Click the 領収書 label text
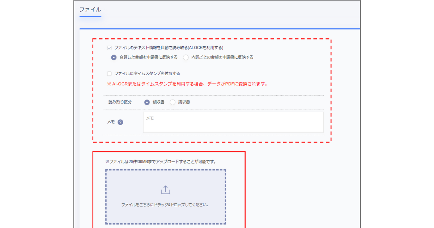 pyautogui.click(x=158, y=102)
